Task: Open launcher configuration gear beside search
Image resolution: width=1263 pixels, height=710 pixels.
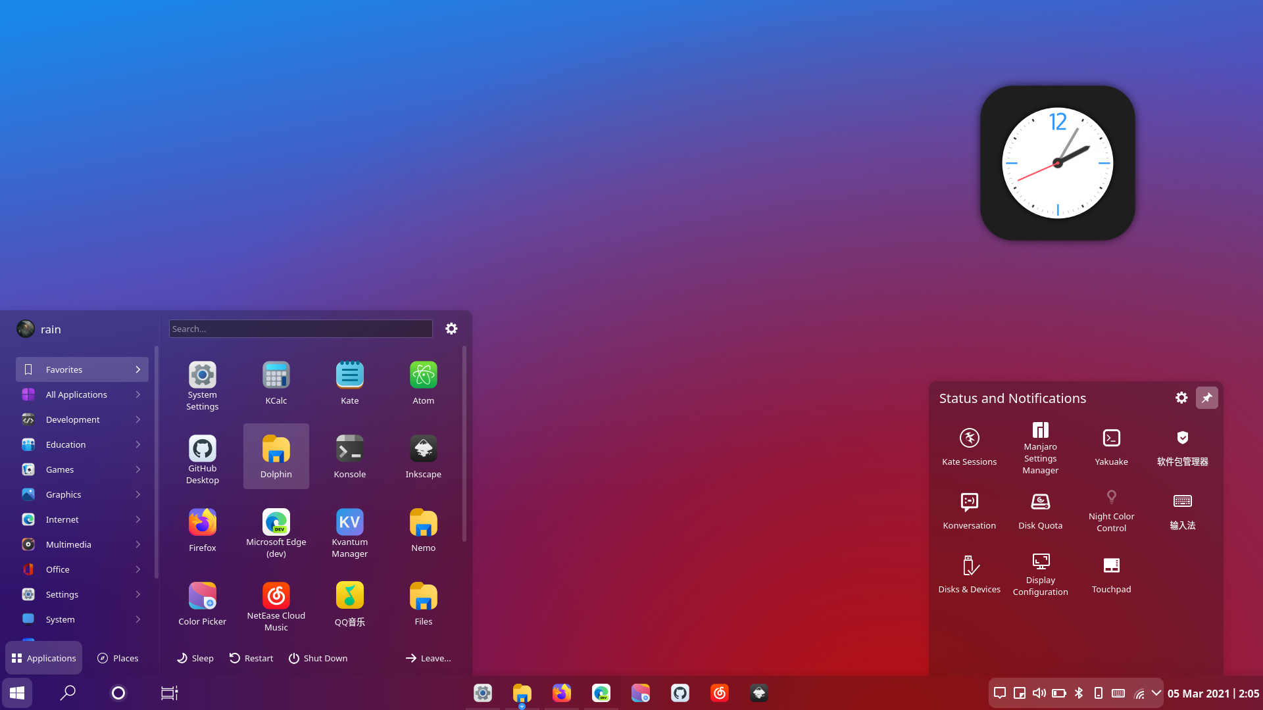Action: click(x=451, y=329)
